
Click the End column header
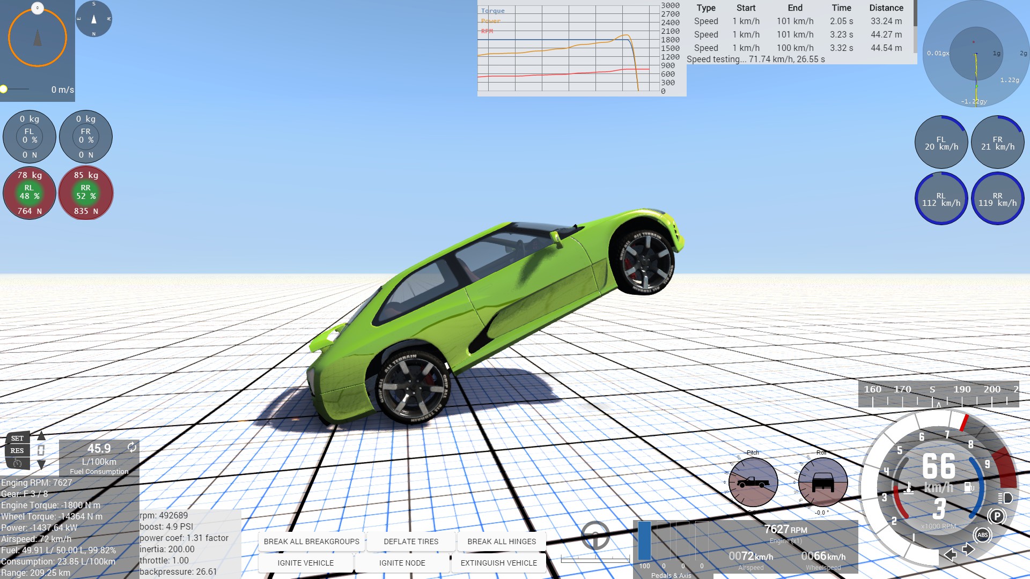795,8
